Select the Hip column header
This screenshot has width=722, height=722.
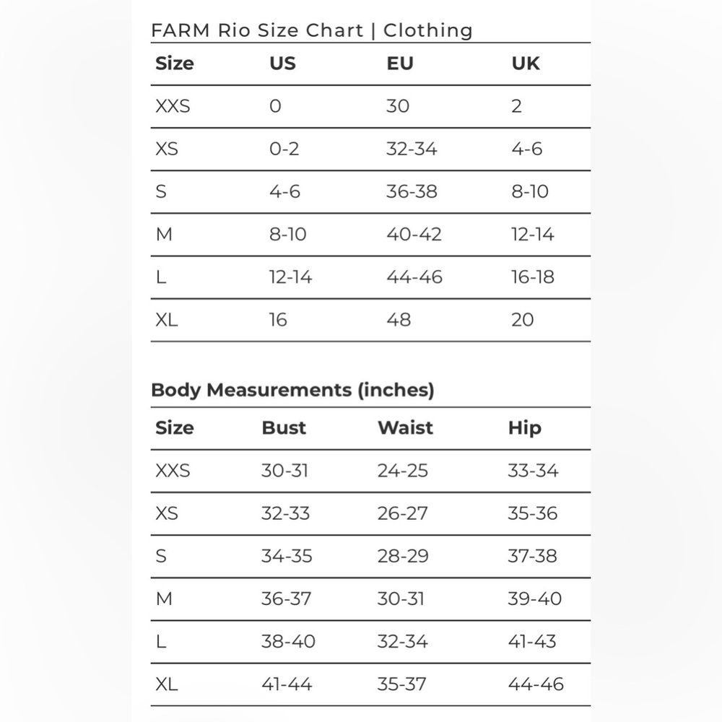pyautogui.click(x=524, y=428)
